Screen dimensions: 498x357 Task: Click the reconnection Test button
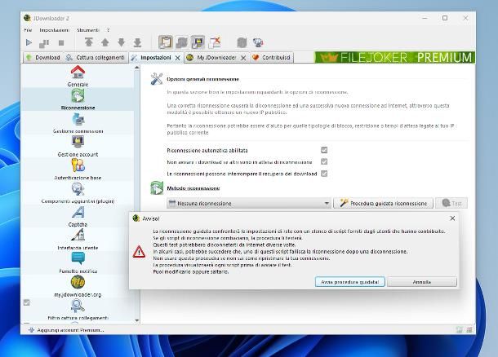(451, 203)
